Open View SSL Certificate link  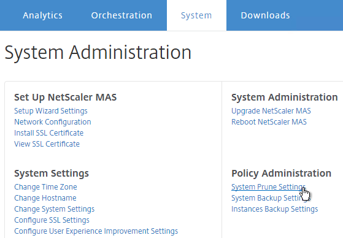coord(47,144)
